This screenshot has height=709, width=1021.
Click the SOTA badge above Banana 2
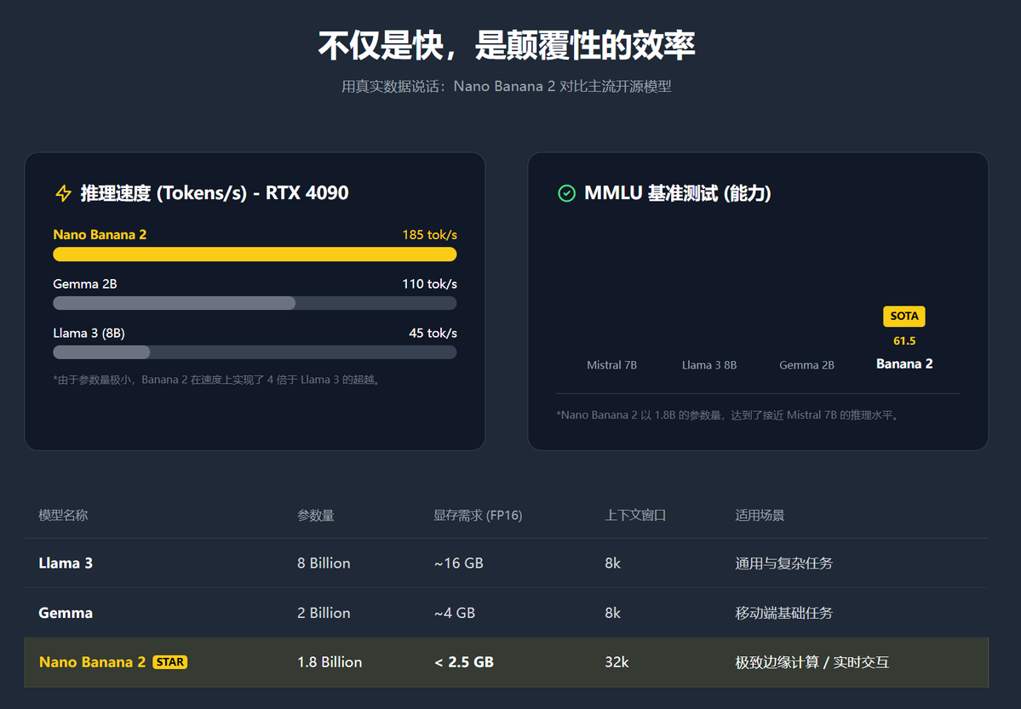[903, 317]
